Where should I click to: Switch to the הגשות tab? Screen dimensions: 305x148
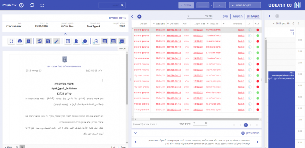coord(238,17)
